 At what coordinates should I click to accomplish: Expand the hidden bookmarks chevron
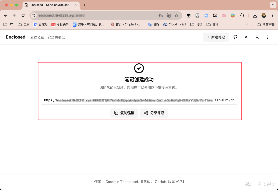(247, 24)
